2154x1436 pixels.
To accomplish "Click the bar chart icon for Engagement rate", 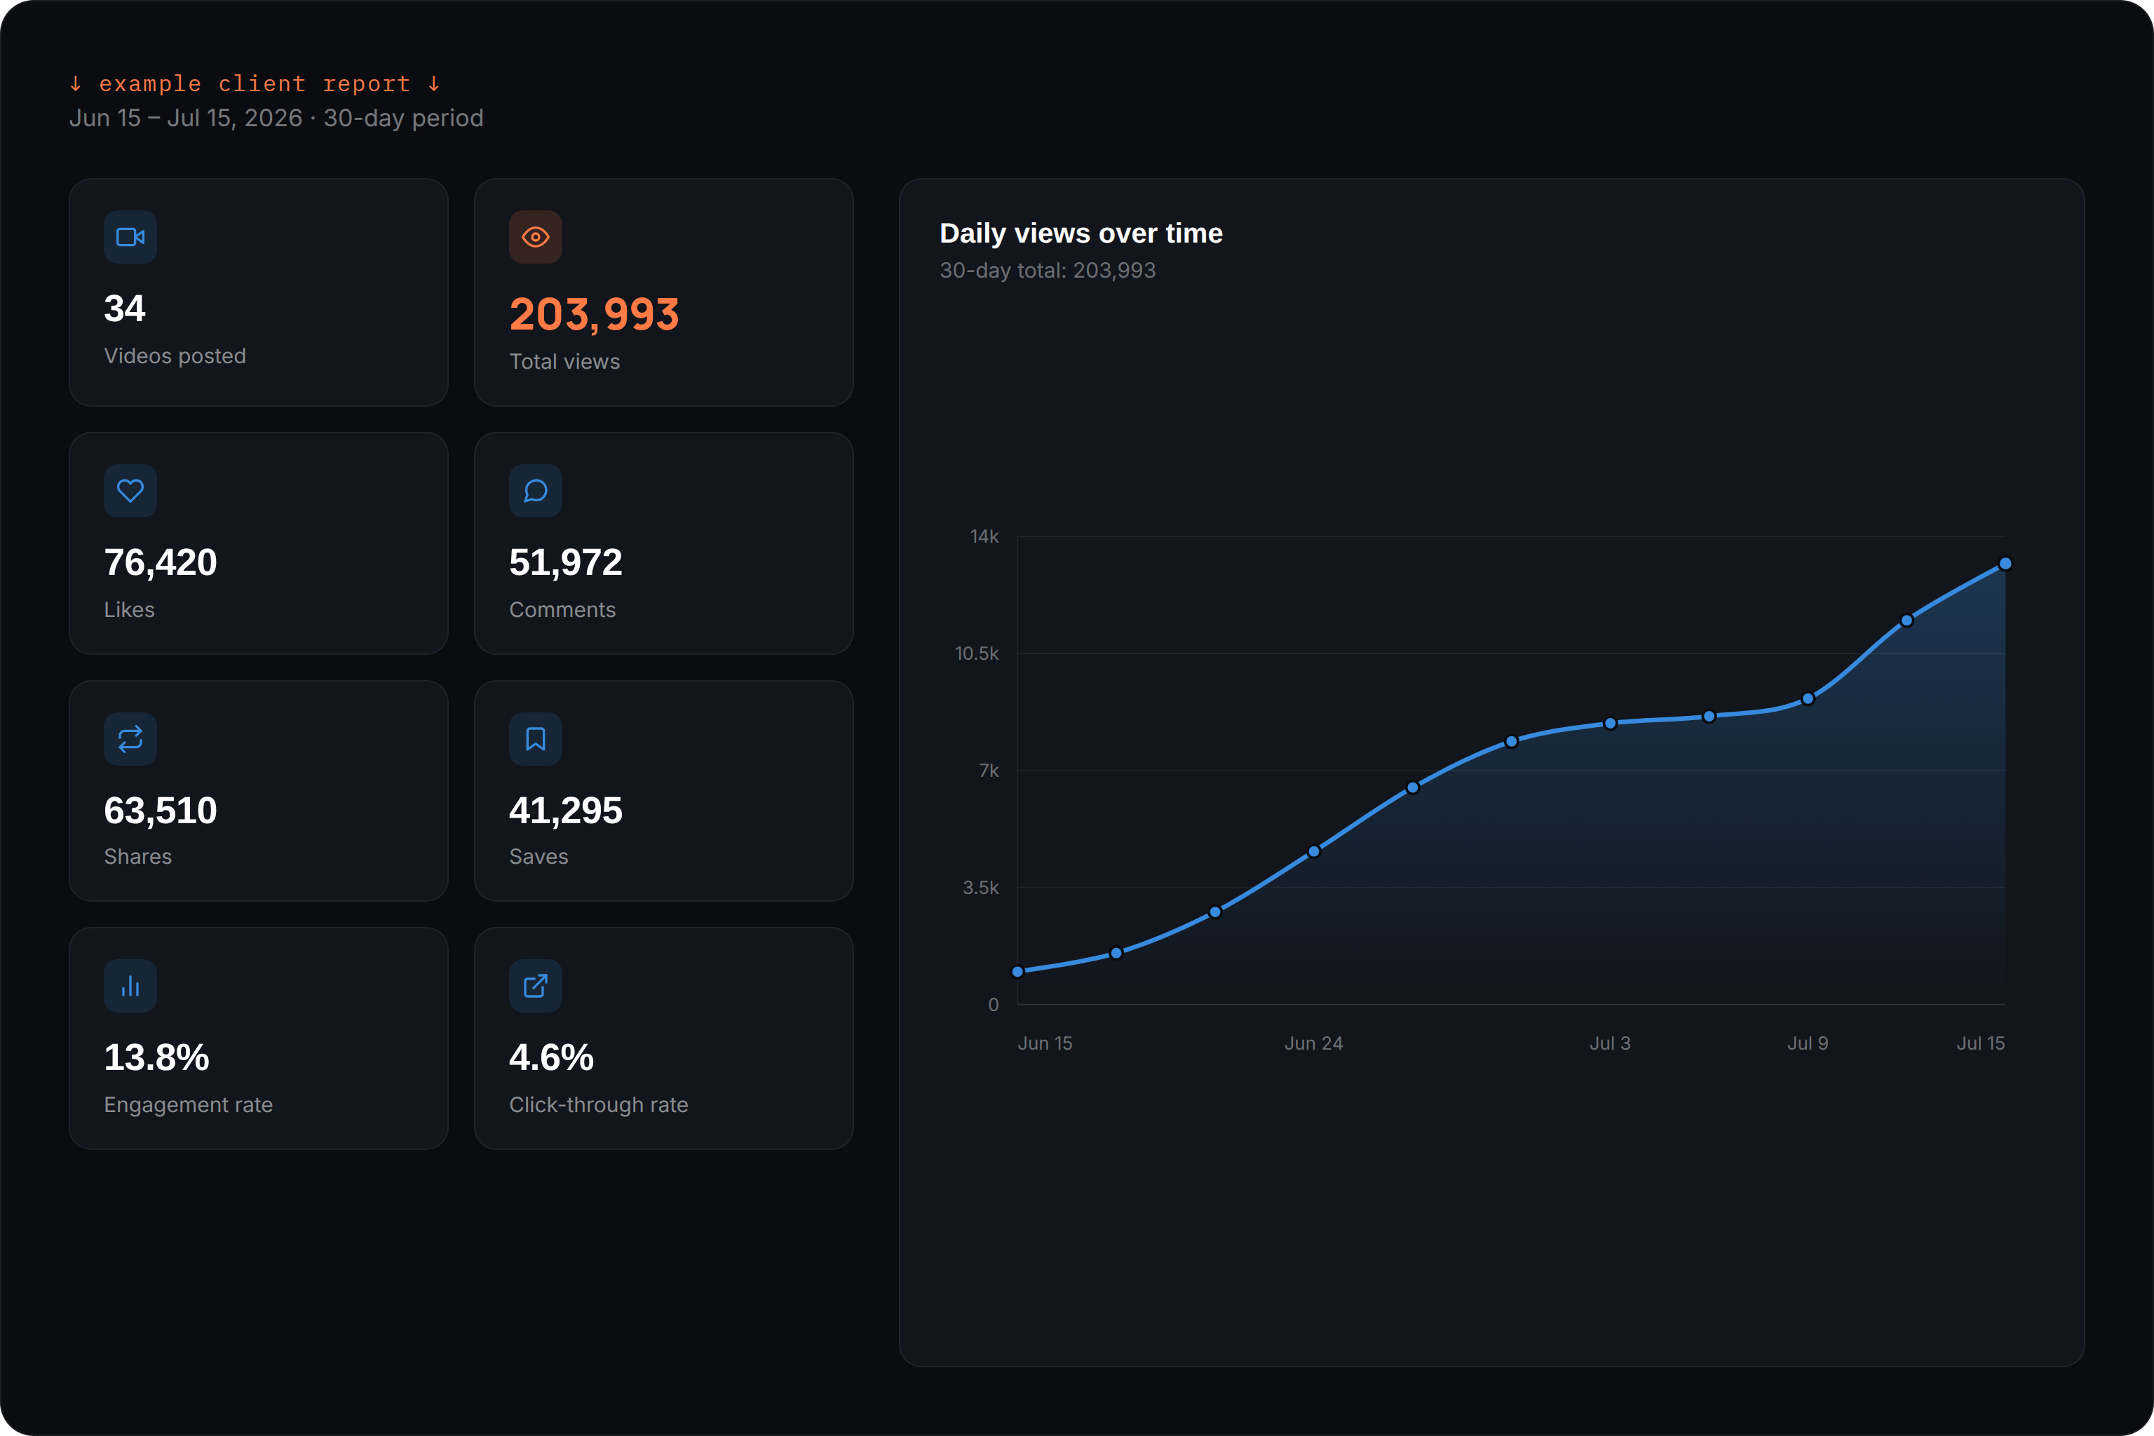I will point(130,987).
